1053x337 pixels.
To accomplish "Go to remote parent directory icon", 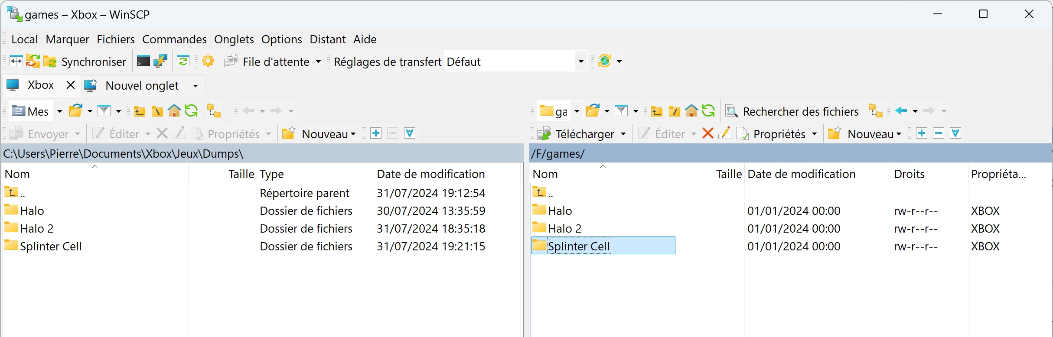I will 656,111.
